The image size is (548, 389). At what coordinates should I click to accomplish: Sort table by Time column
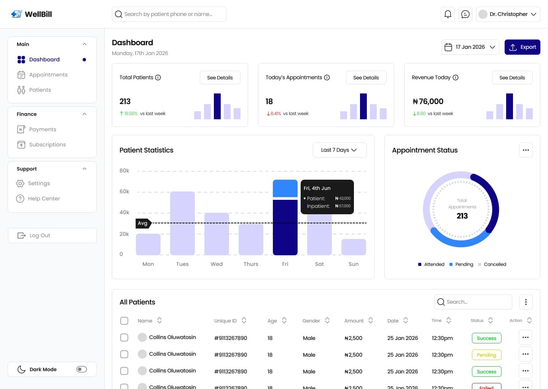(x=449, y=320)
